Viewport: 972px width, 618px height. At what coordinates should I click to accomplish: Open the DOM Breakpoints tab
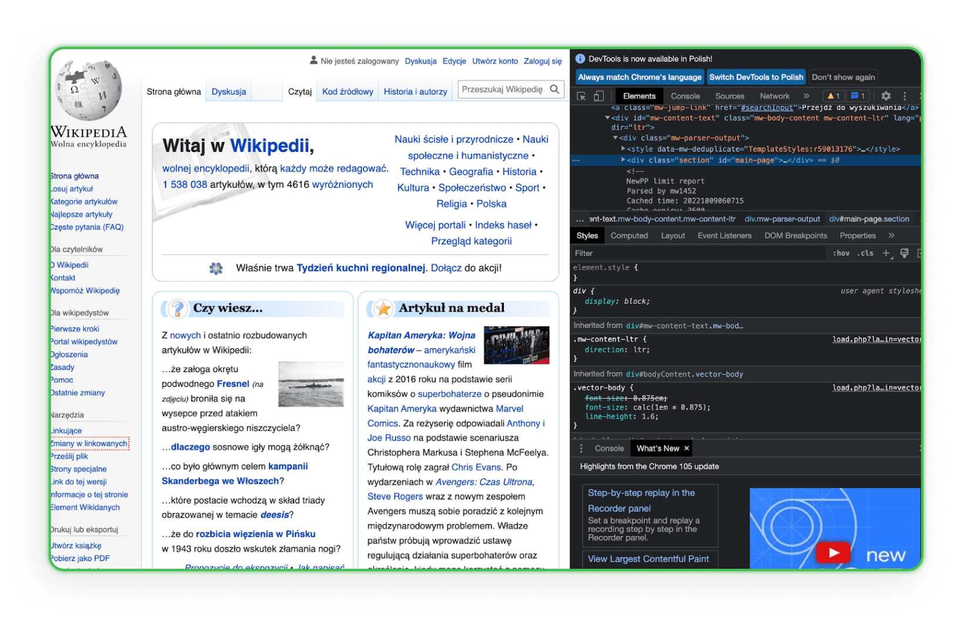796,235
